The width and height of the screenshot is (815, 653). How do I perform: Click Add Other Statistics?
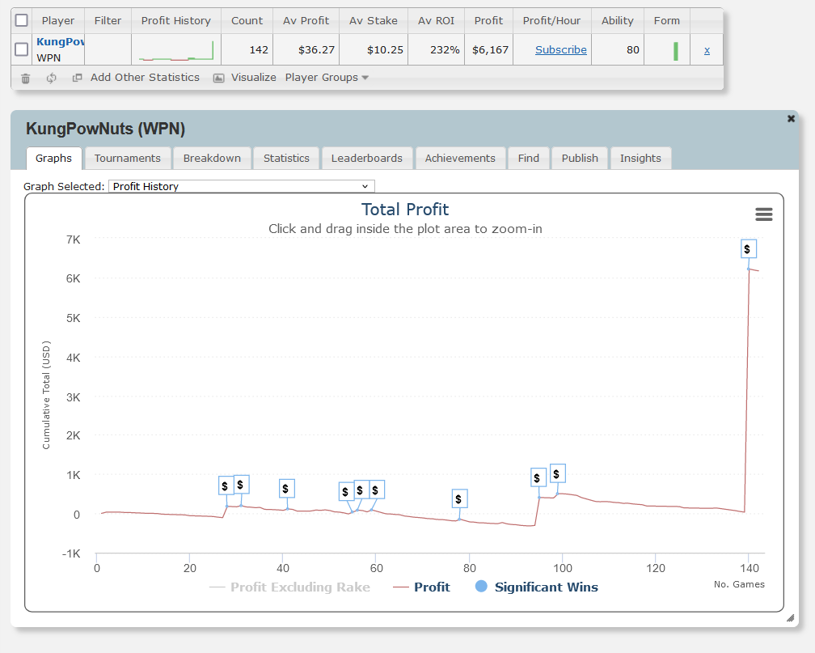click(x=144, y=78)
